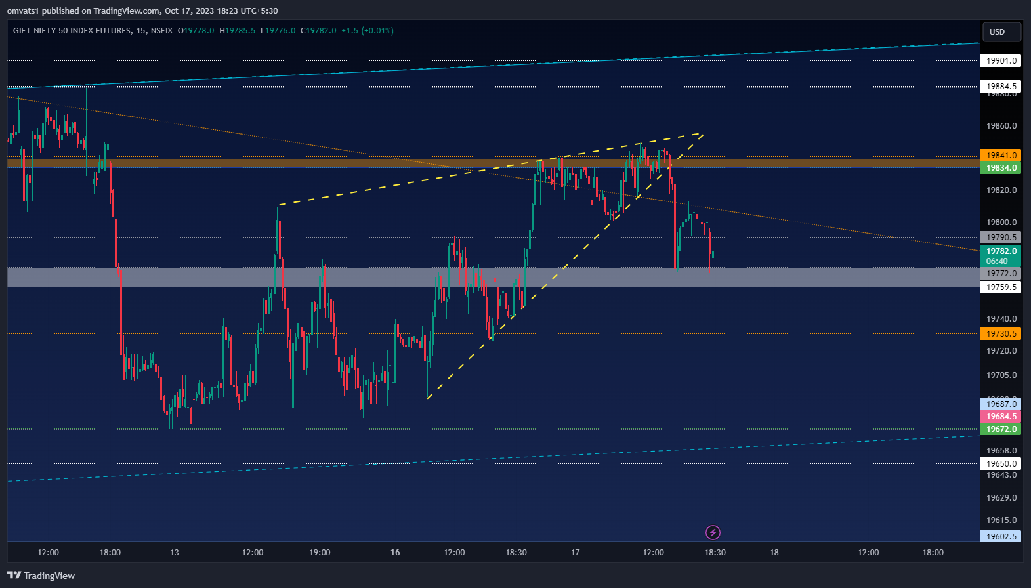Screen dimensions: 1031x588
Task: Select the green 19834.0 price label
Action: (x=1001, y=168)
